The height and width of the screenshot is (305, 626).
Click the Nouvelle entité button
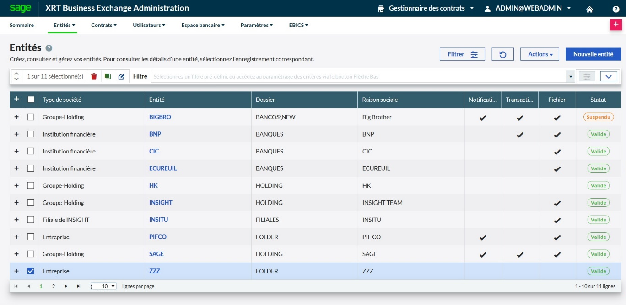coord(593,54)
